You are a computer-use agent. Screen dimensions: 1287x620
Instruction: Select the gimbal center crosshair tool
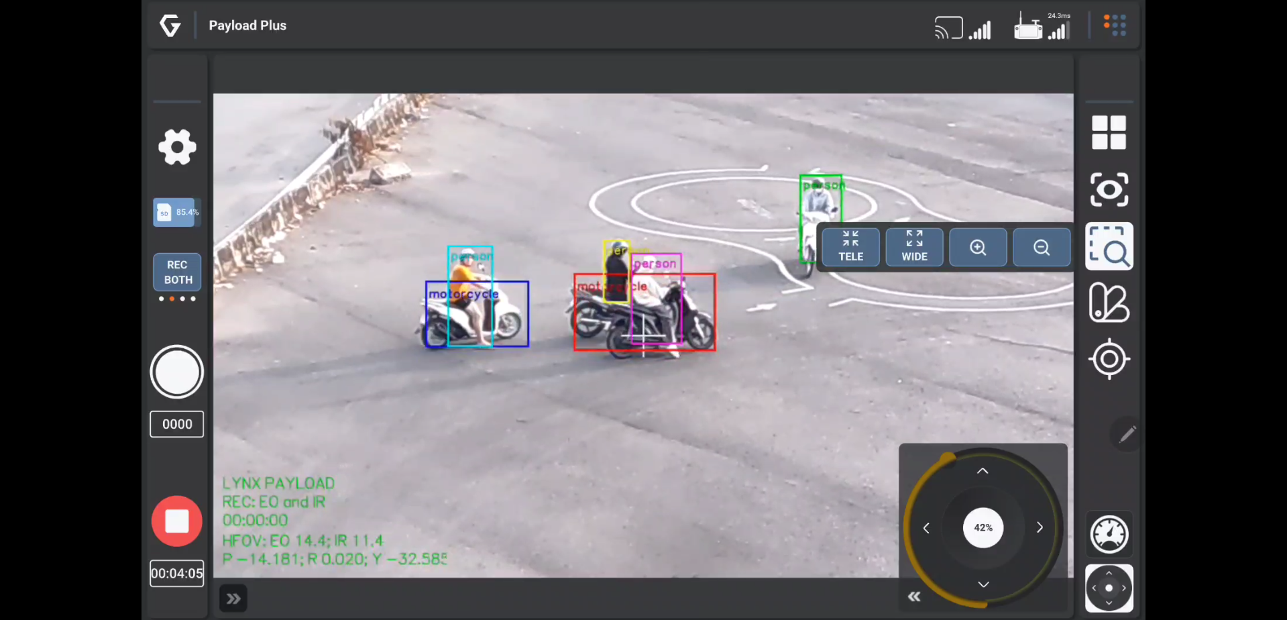(x=1109, y=360)
